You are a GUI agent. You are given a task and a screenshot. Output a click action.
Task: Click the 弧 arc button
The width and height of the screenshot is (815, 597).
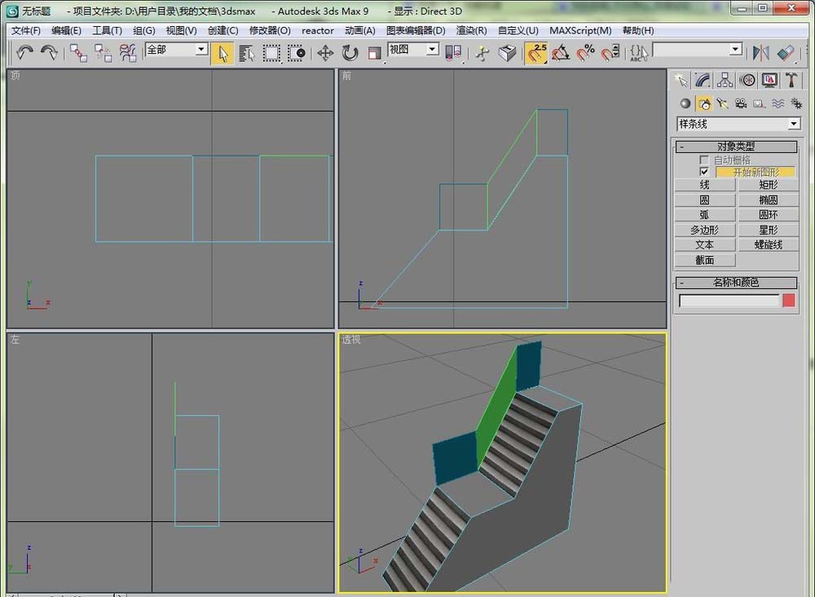(x=705, y=214)
